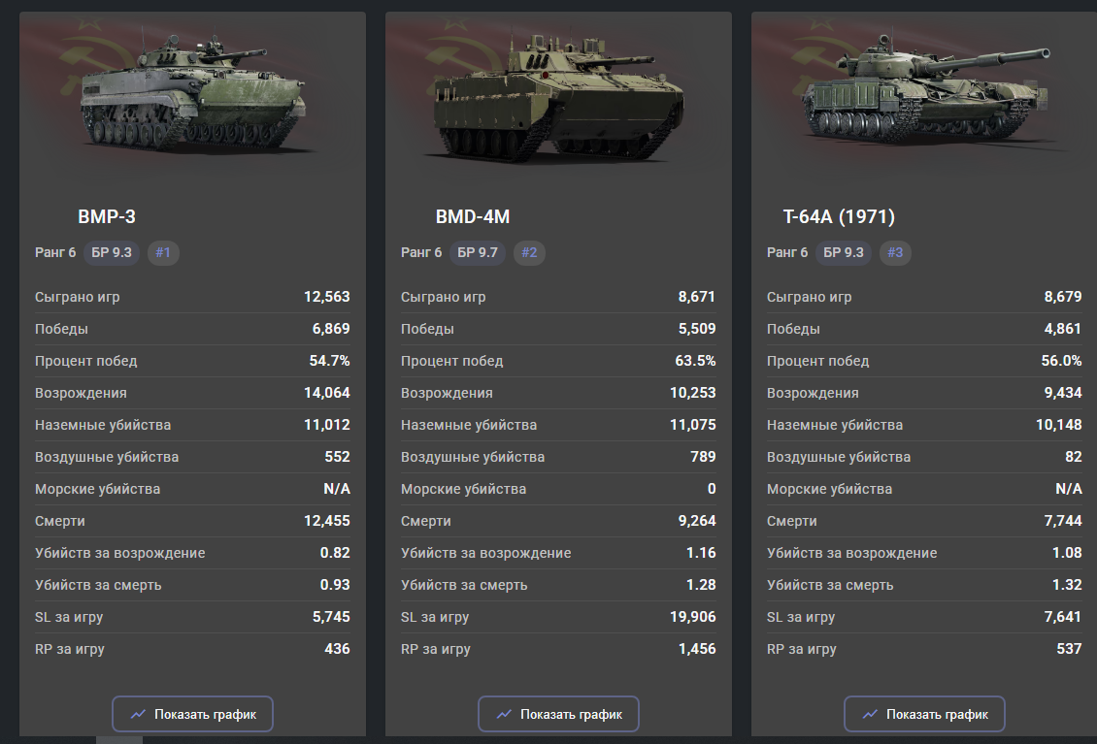Select the BMD-4M vehicle picture
This screenshot has height=744, width=1097.
click(x=553, y=97)
